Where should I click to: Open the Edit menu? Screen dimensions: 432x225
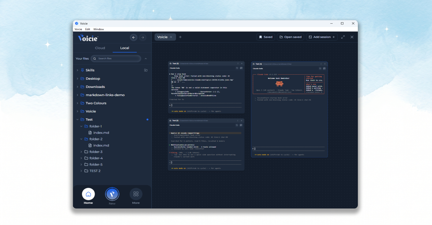tap(87, 29)
